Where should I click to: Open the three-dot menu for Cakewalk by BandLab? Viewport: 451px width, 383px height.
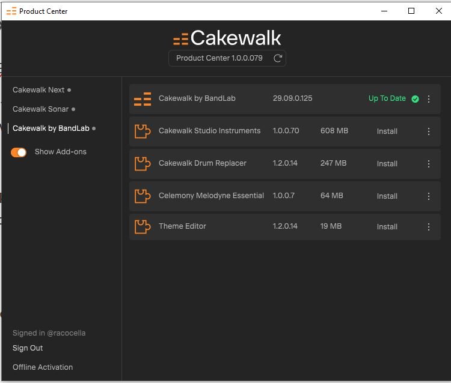429,99
